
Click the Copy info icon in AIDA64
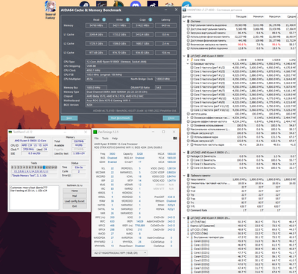click(150, 19)
